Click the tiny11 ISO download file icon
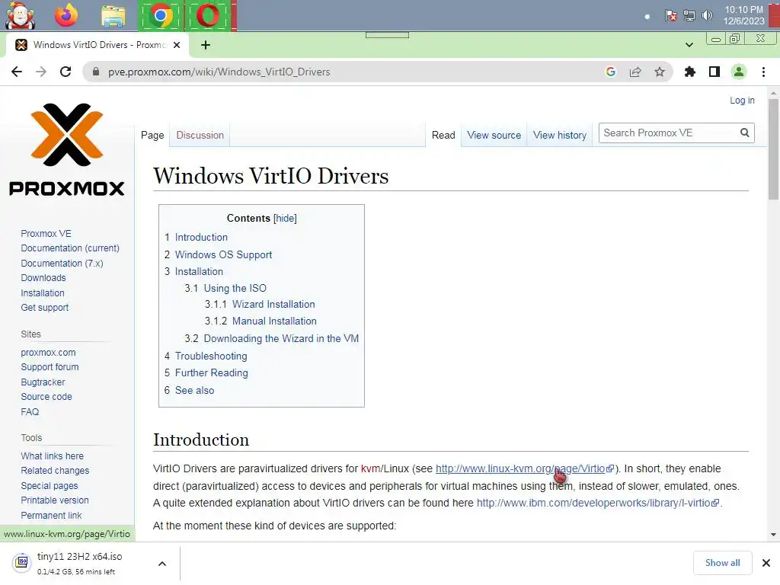 [x=22, y=562]
